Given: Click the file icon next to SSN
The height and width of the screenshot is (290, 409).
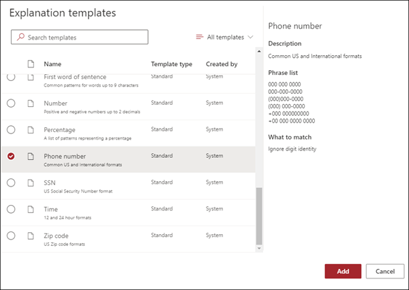Looking at the screenshot, I should (x=31, y=182).
